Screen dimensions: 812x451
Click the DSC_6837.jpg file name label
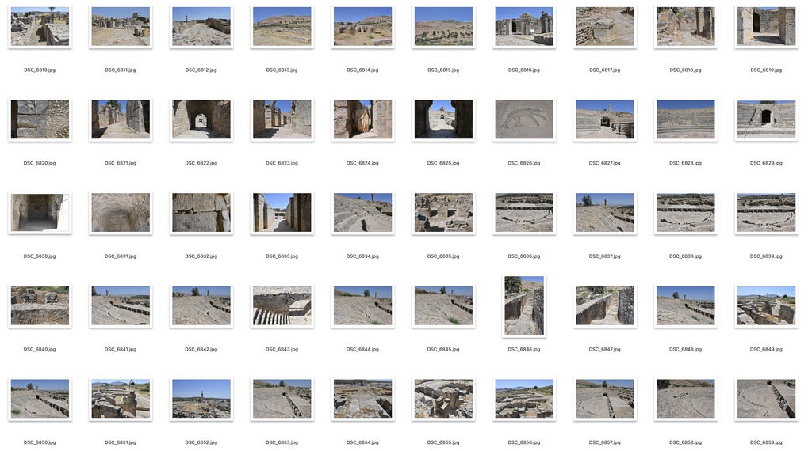(605, 256)
